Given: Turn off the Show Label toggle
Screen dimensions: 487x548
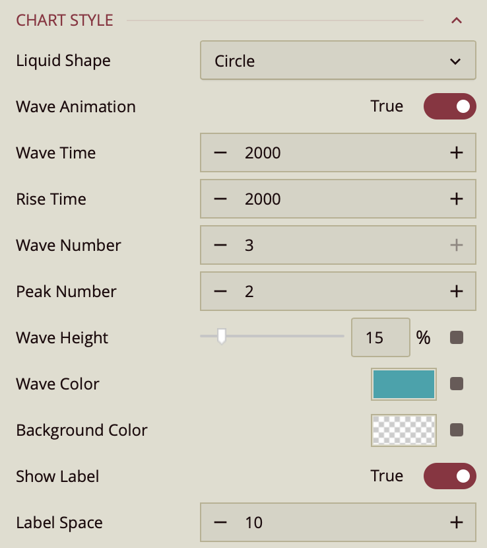Looking at the screenshot, I should 449,476.
